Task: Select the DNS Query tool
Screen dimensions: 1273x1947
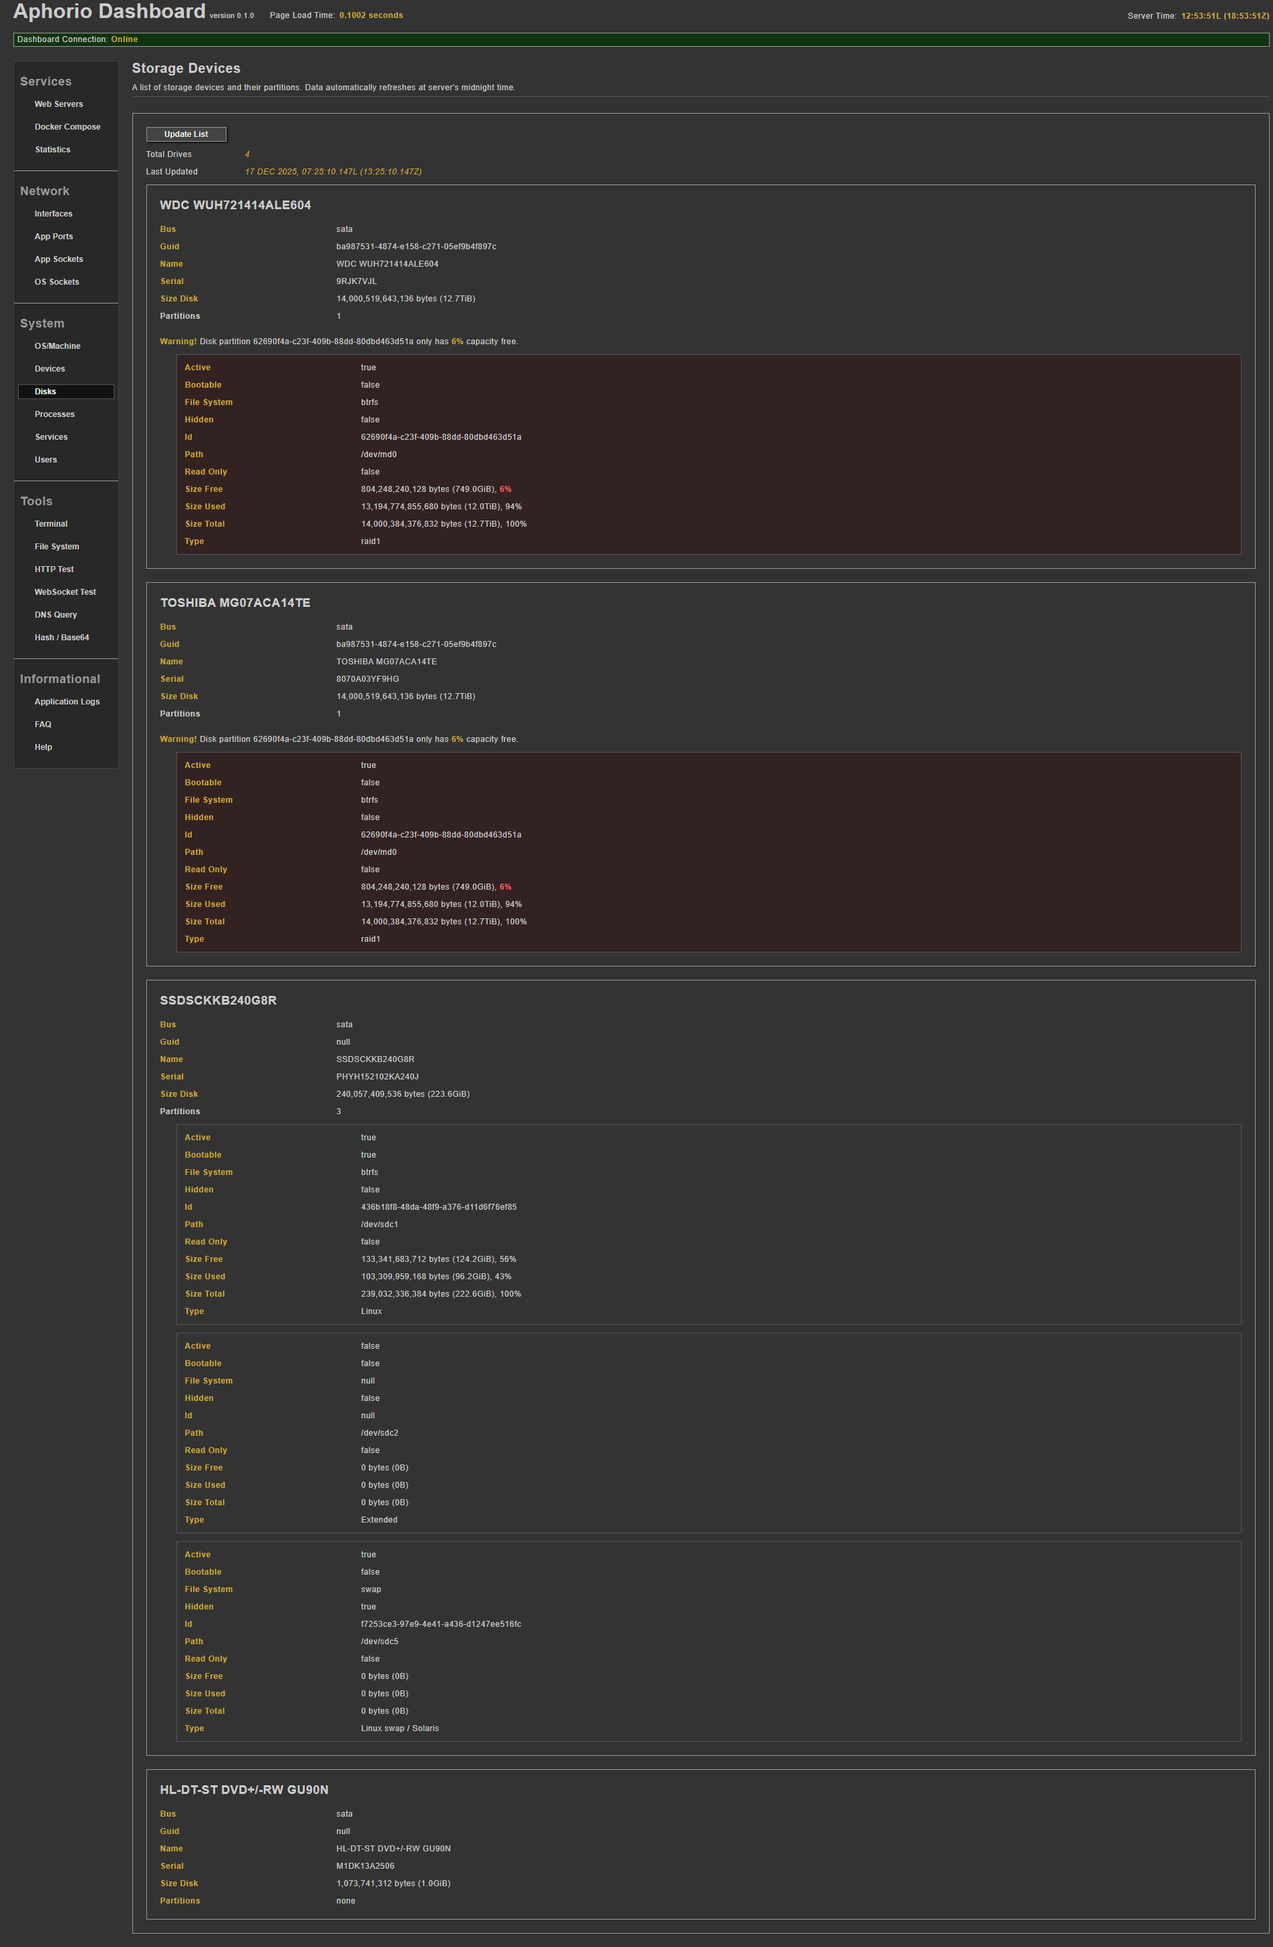Action: (55, 615)
